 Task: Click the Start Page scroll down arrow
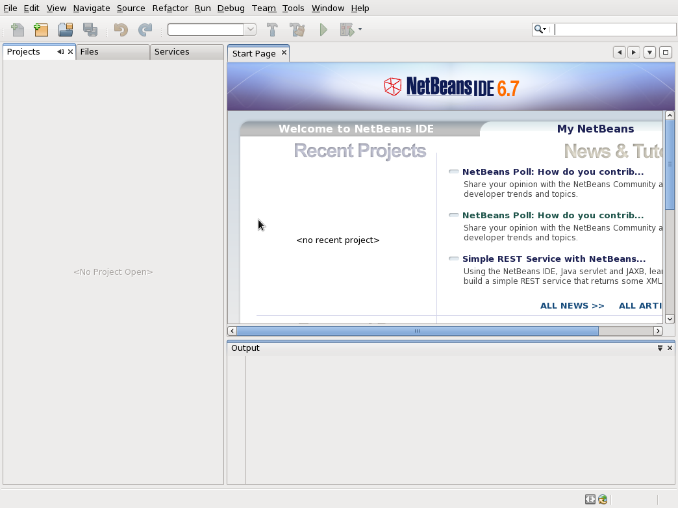coord(670,320)
